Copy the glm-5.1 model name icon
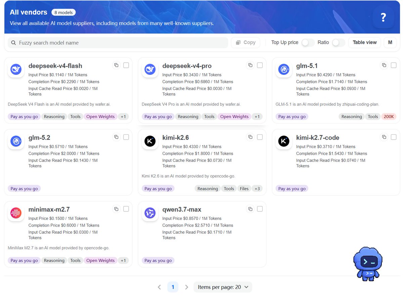The image size is (403, 298). [x=384, y=65]
